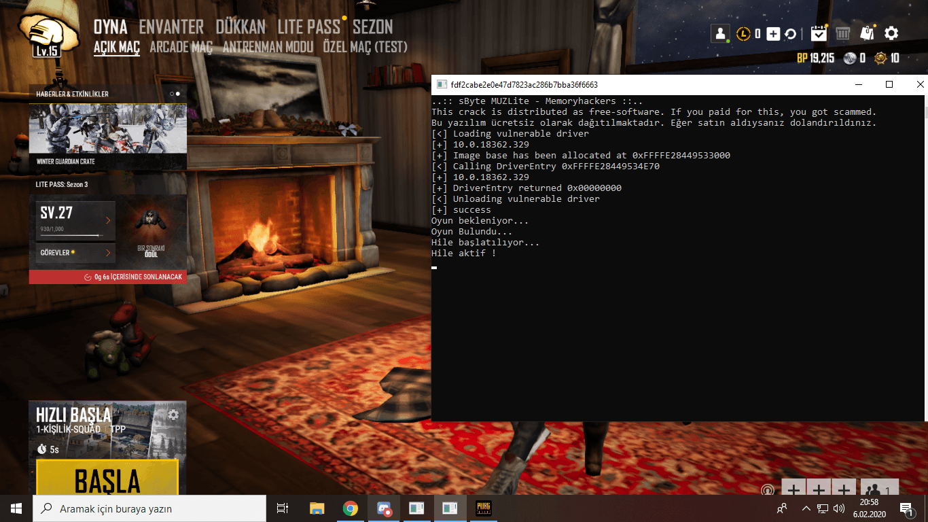This screenshot has width=928, height=522.
Task: Click the 'HABERLER & ETKİNLİKLER' header
Action: [x=72, y=94]
